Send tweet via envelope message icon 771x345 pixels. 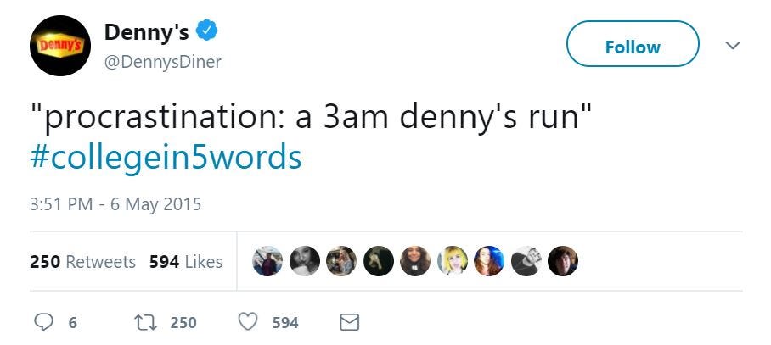click(349, 322)
